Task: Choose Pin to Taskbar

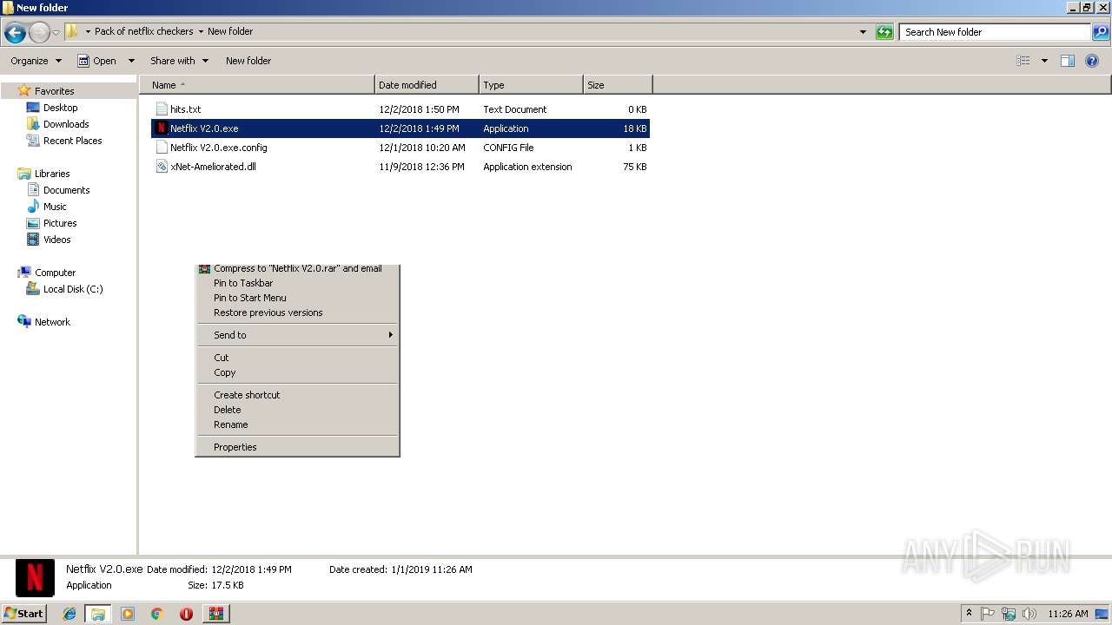Action: click(297, 283)
